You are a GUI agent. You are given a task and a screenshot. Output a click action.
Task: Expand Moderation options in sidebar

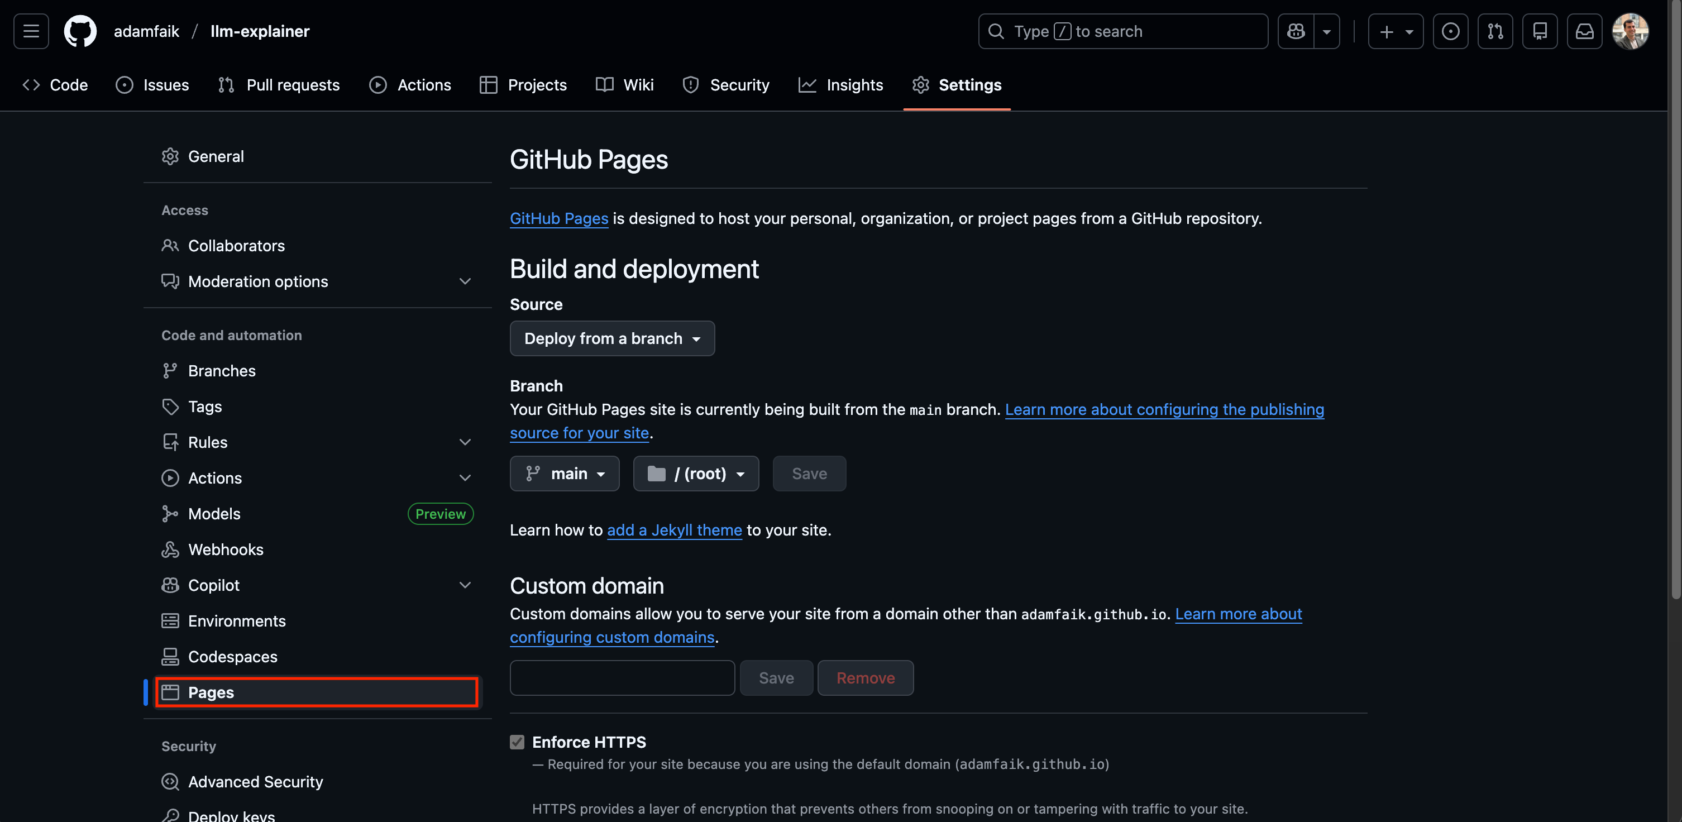464,281
